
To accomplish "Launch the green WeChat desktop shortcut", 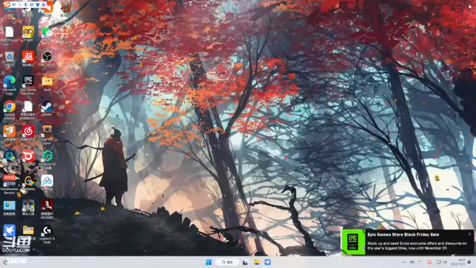I will click(47, 33).
